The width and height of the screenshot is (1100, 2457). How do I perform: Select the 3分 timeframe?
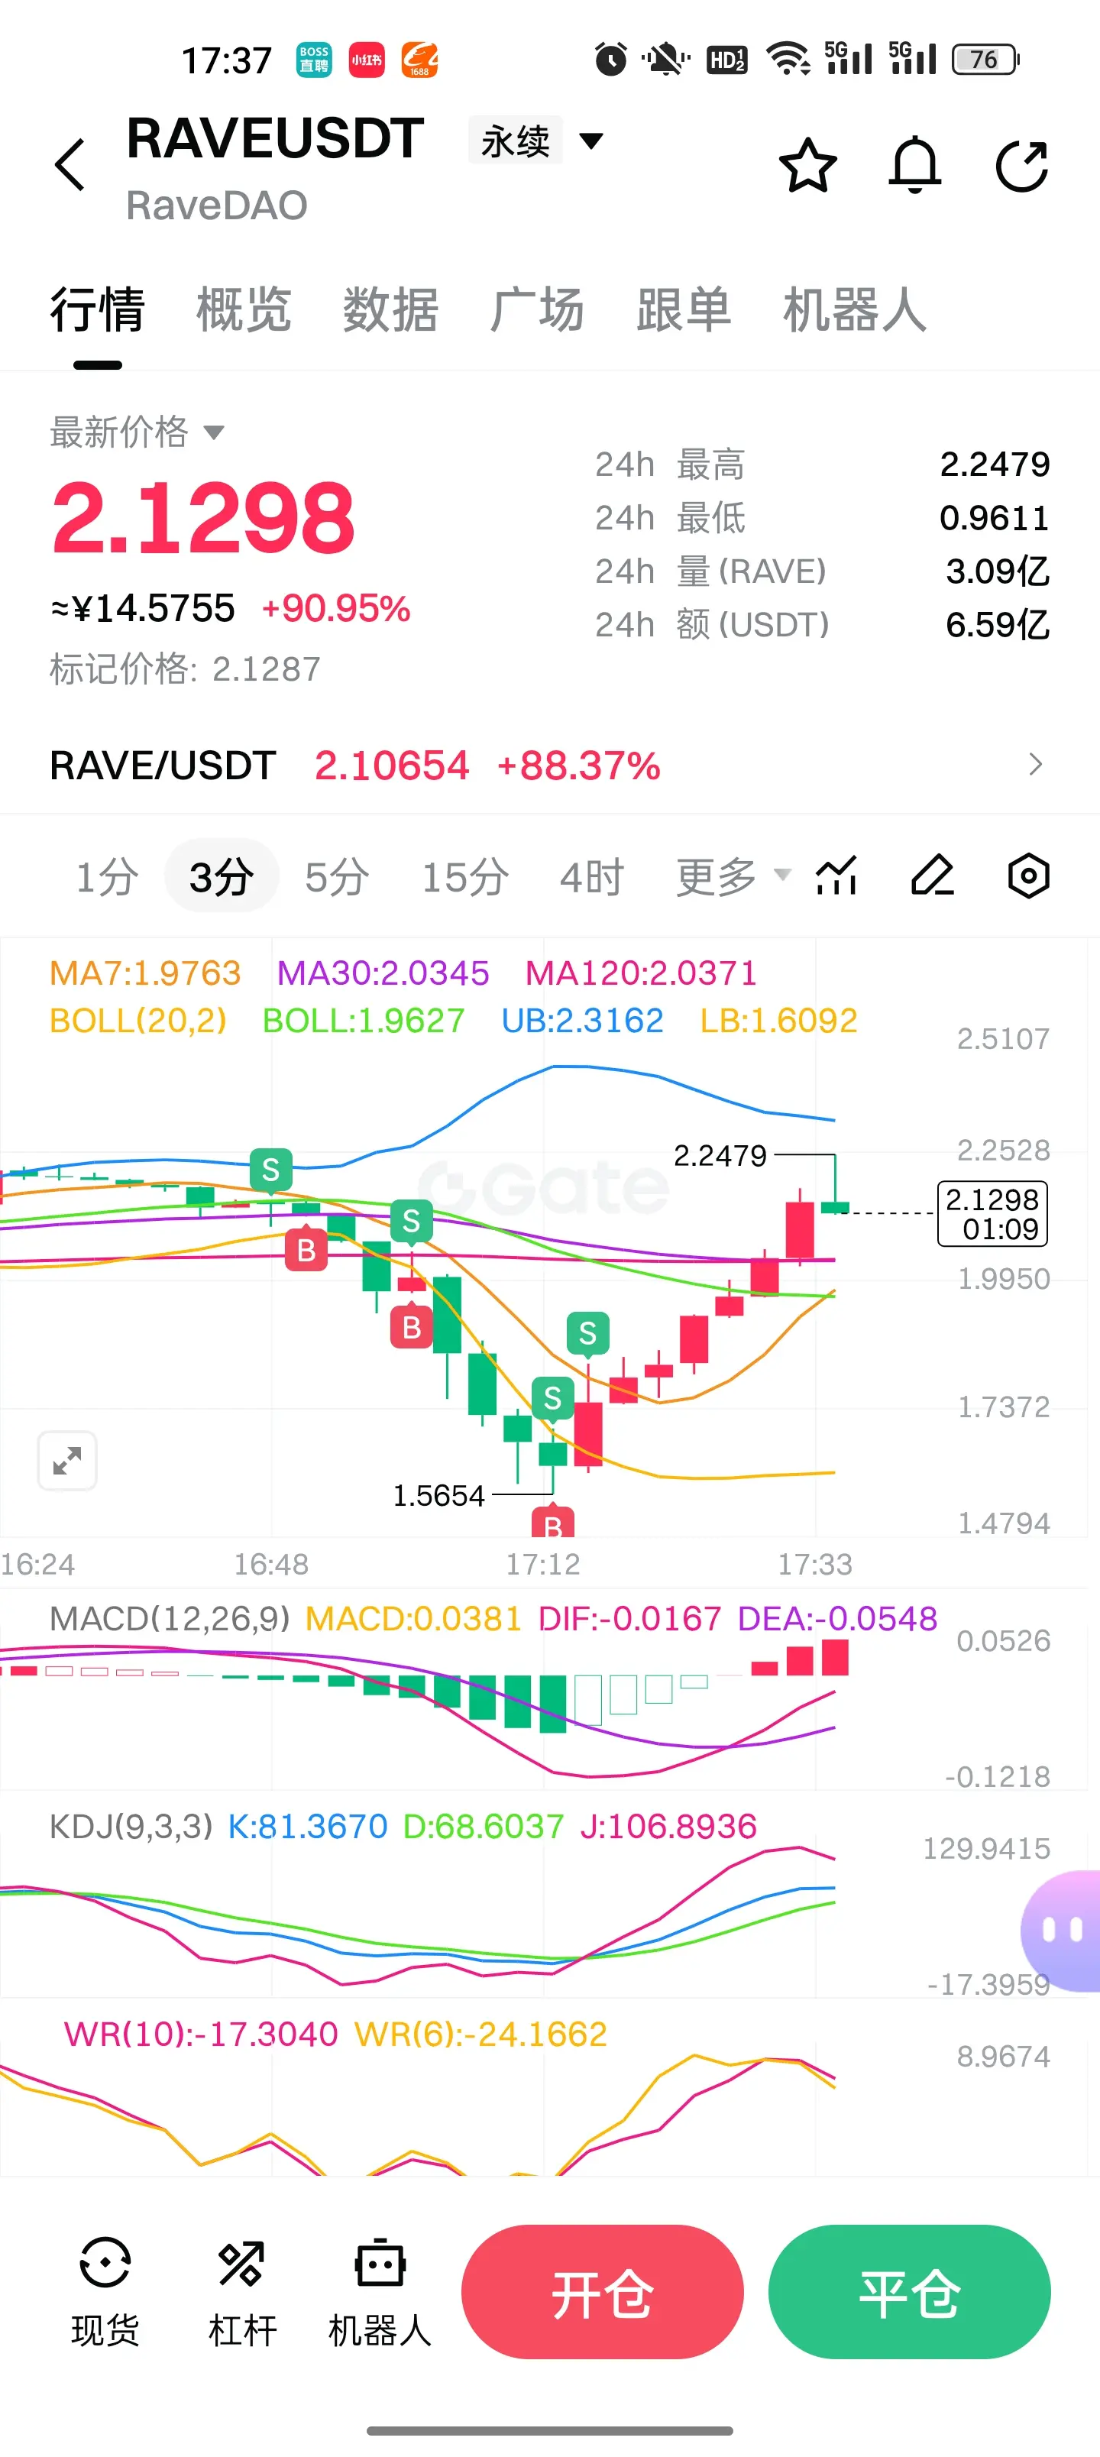222,876
